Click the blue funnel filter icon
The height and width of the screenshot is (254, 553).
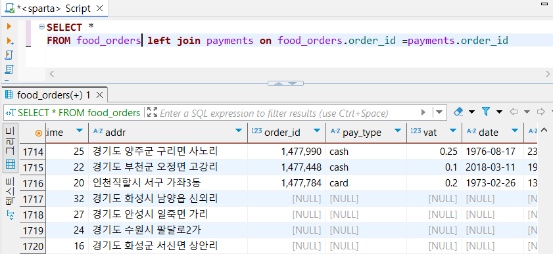[x=486, y=112]
